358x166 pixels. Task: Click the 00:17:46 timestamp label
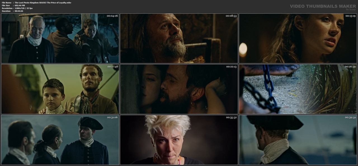click(112, 67)
